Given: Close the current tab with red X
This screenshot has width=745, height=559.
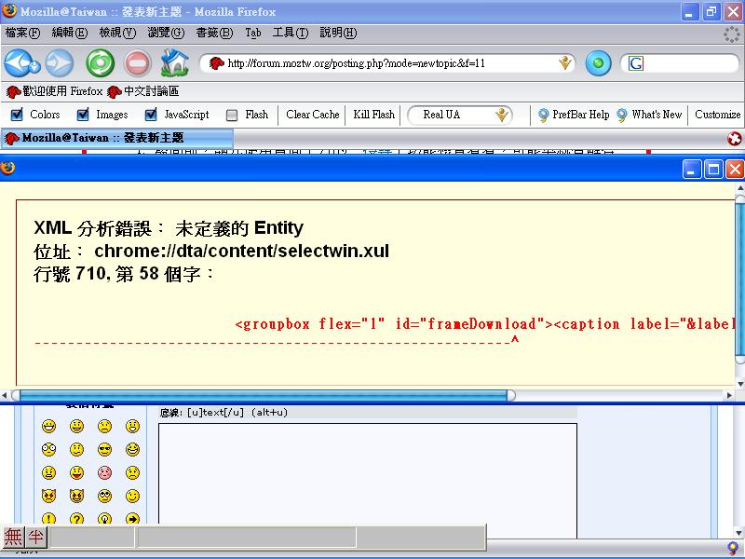Looking at the screenshot, I should [x=735, y=138].
